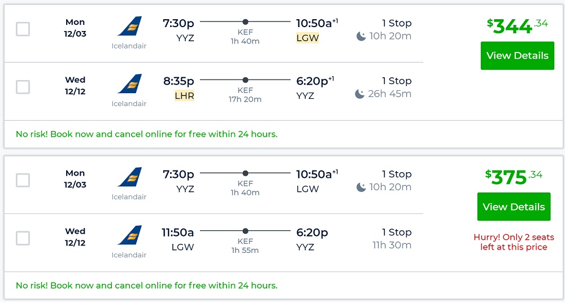Click Icelandair logo on 7:30p $344 outbound flight
Screen dimensions: 565x302
(129, 27)
